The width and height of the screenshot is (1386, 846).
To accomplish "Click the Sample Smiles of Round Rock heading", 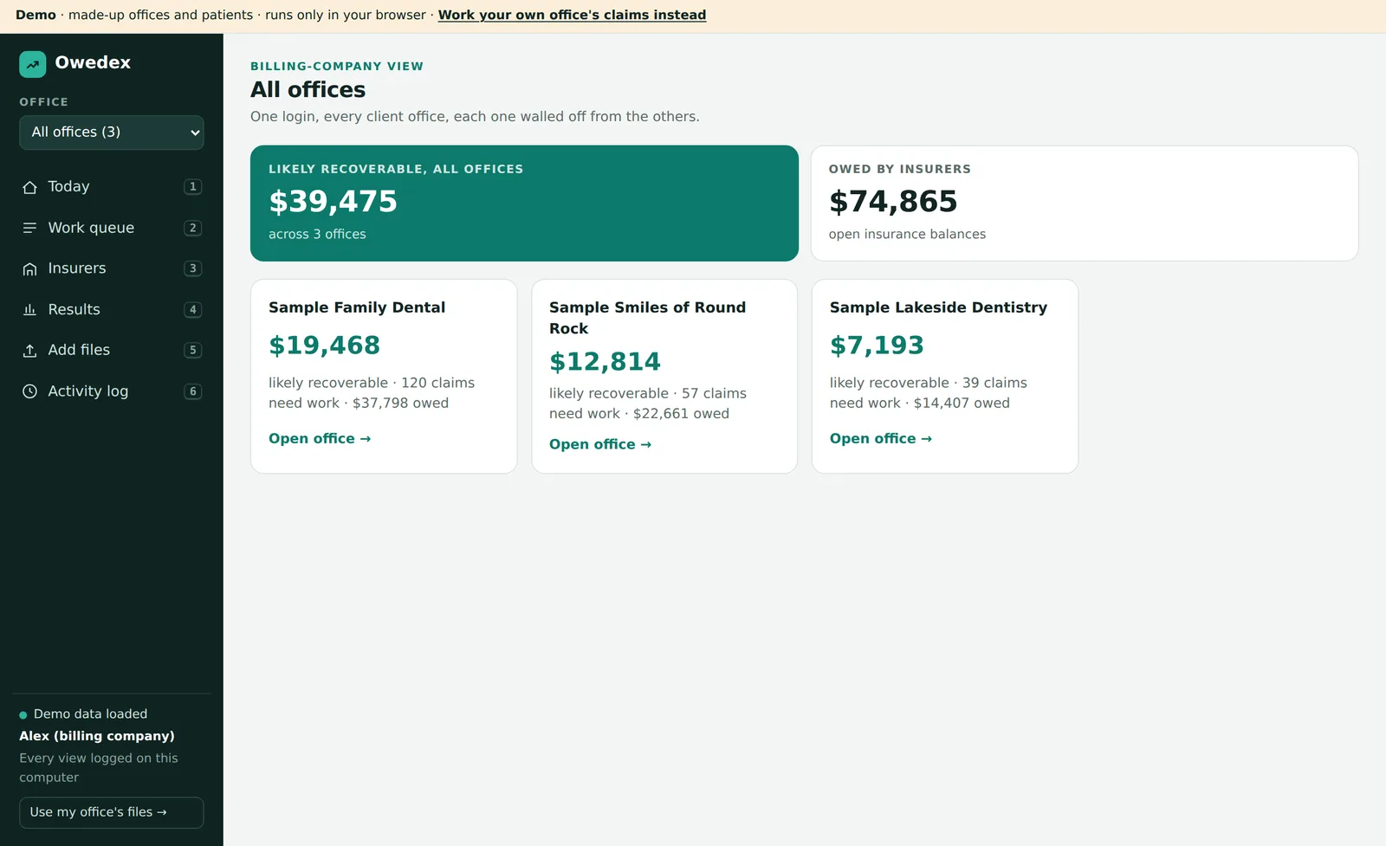I will coord(647,318).
